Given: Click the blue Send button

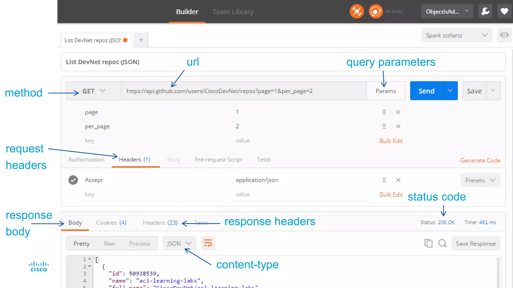Looking at the screenshot, I should point(426,91).
